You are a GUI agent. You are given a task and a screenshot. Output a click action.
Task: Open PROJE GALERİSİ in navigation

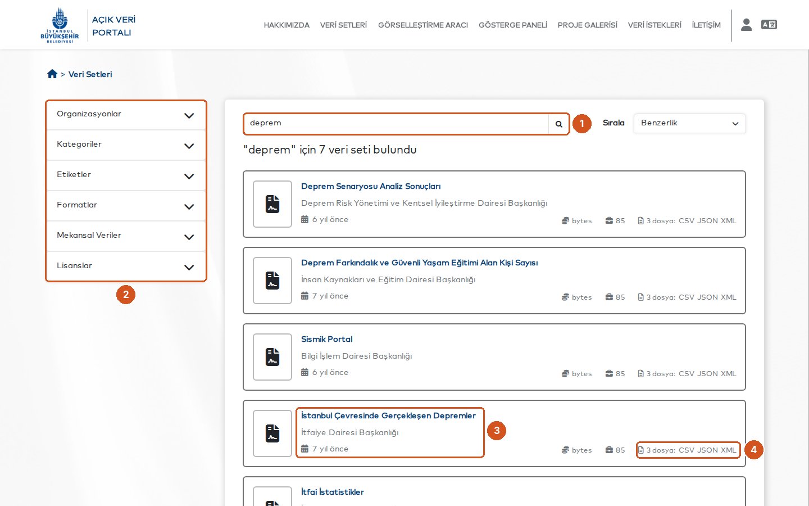click(588, 25)
